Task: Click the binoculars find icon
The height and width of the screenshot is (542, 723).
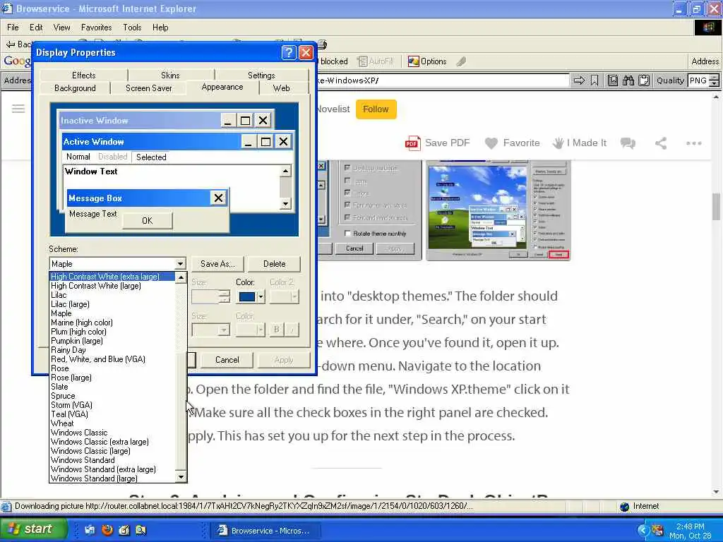Action: coord(628,80)
